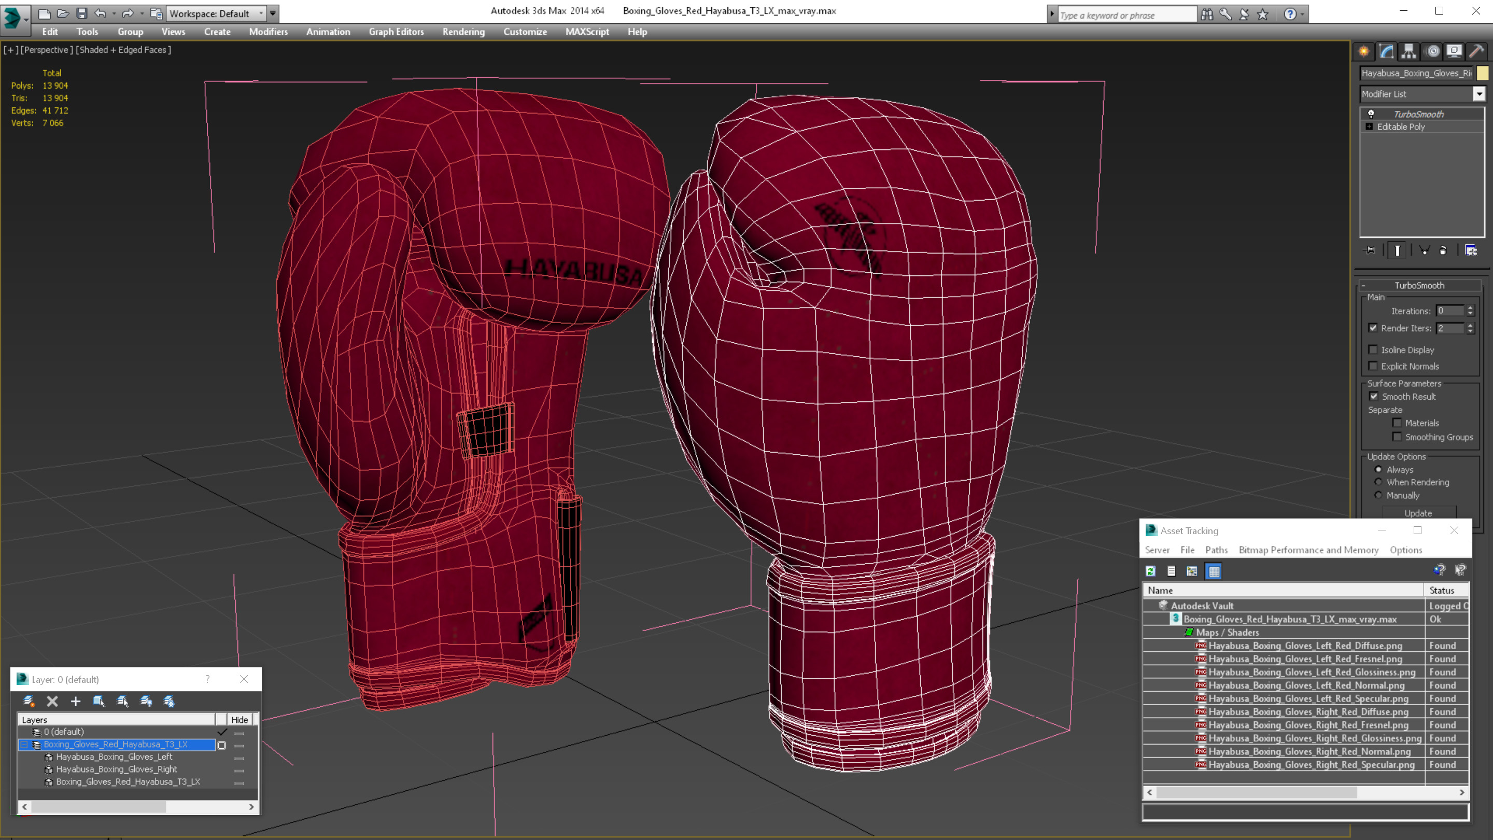The image size is (1493, 840).
Task: Open the Graph Editors menu
Action: (x=397, y=32)
